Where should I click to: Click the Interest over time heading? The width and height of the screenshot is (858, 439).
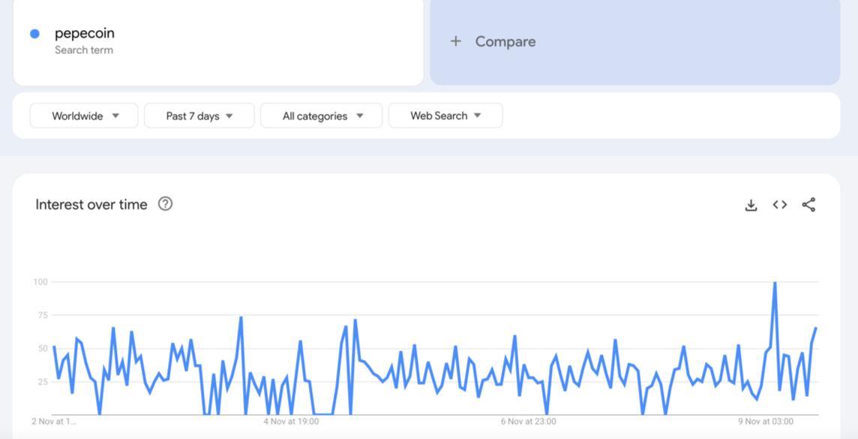point(91,205)
